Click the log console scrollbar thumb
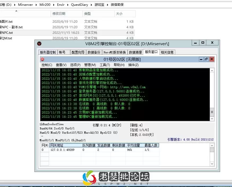This screenshot has width=232, height=187. (212, 112)
